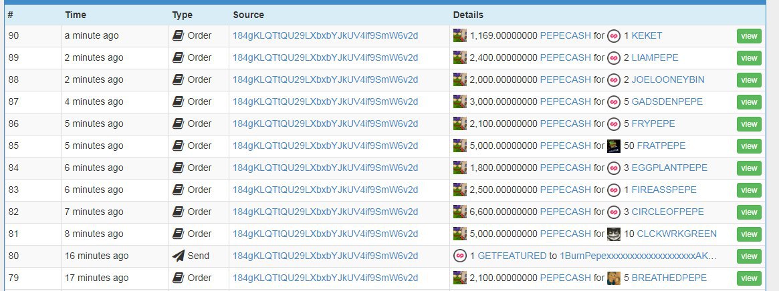This screenshot has height=291, width=779.
Task: Click the order book icon in row 87
Action: pos(179,101)
